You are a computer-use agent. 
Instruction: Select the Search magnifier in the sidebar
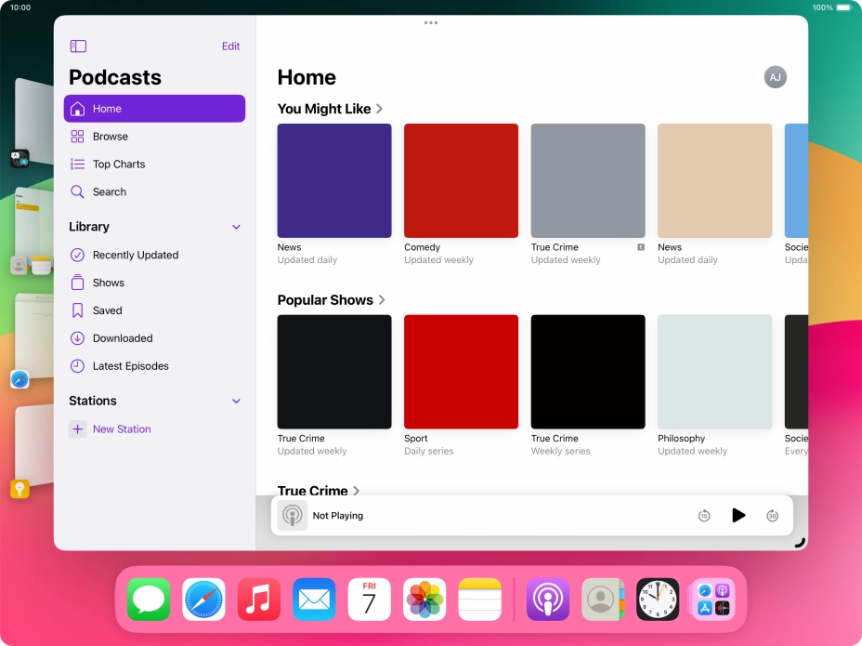[79, 191]
